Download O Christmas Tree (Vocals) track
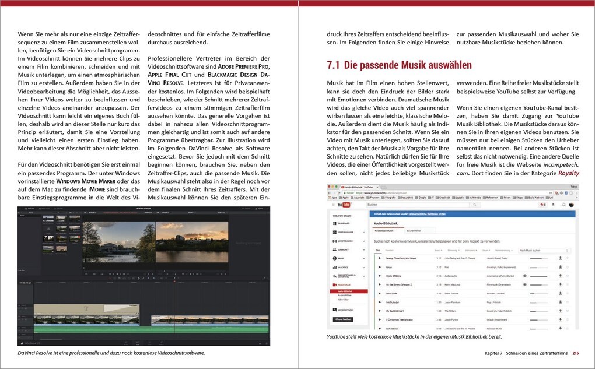The image size is (595, 369). (x=561, y=319)
